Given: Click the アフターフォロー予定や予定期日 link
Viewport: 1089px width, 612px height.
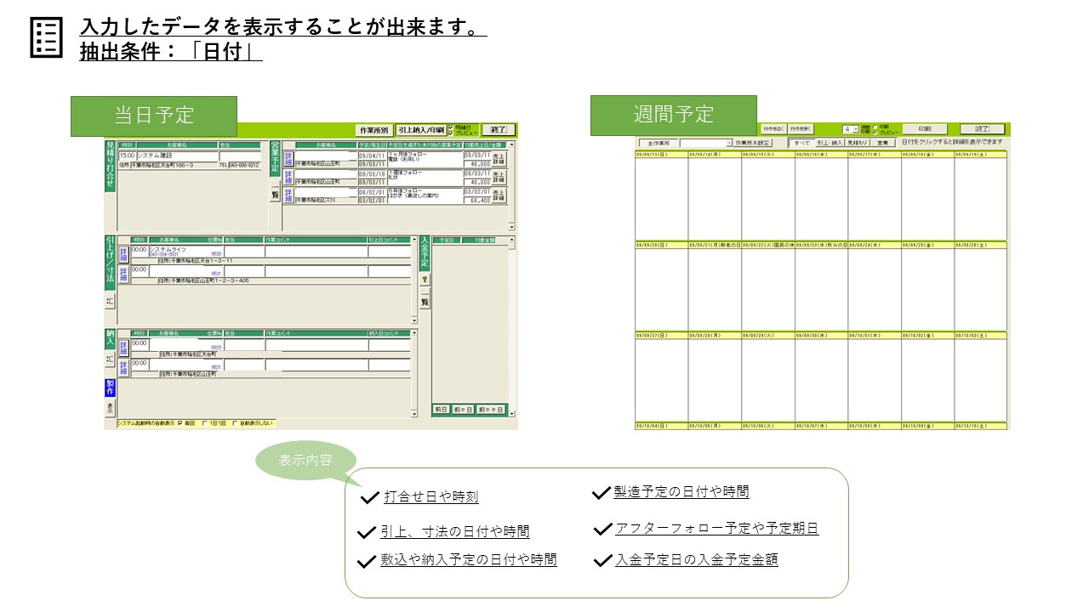Looking at the screenshot, I should [x=716, y=528].
